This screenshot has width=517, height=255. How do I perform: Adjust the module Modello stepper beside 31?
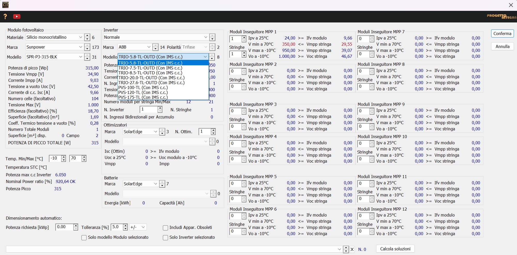coord(87,57)
